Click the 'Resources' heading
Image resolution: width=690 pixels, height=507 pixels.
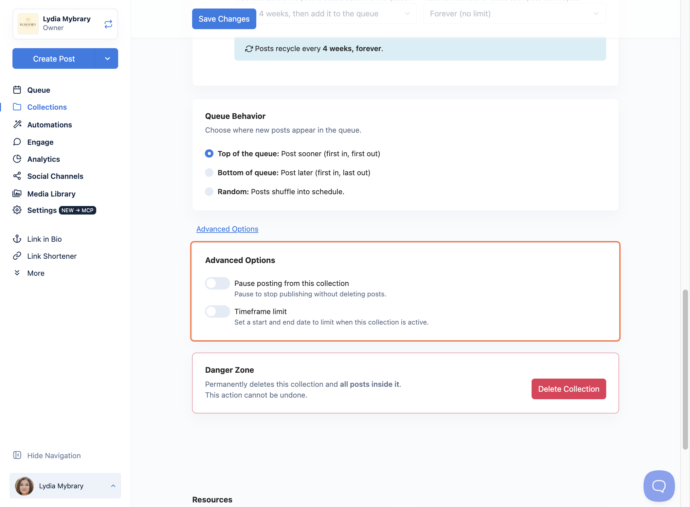(212, 499)
